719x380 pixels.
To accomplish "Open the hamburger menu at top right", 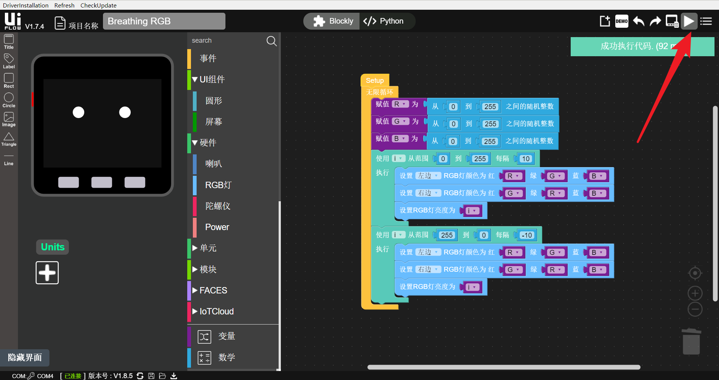I will tap(706, 21).
